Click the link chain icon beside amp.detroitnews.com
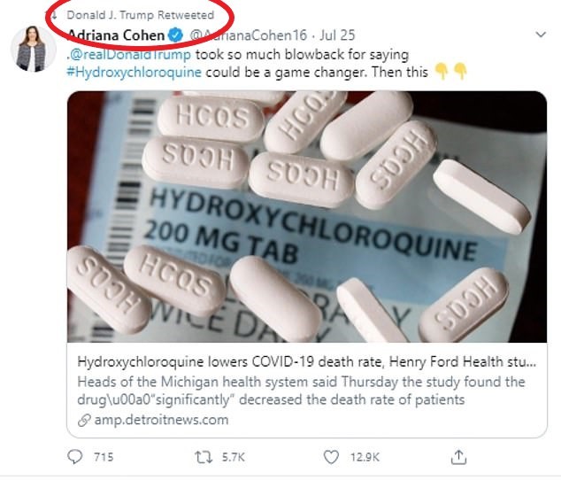Screen dimensions: 561x480 point(83,419)
